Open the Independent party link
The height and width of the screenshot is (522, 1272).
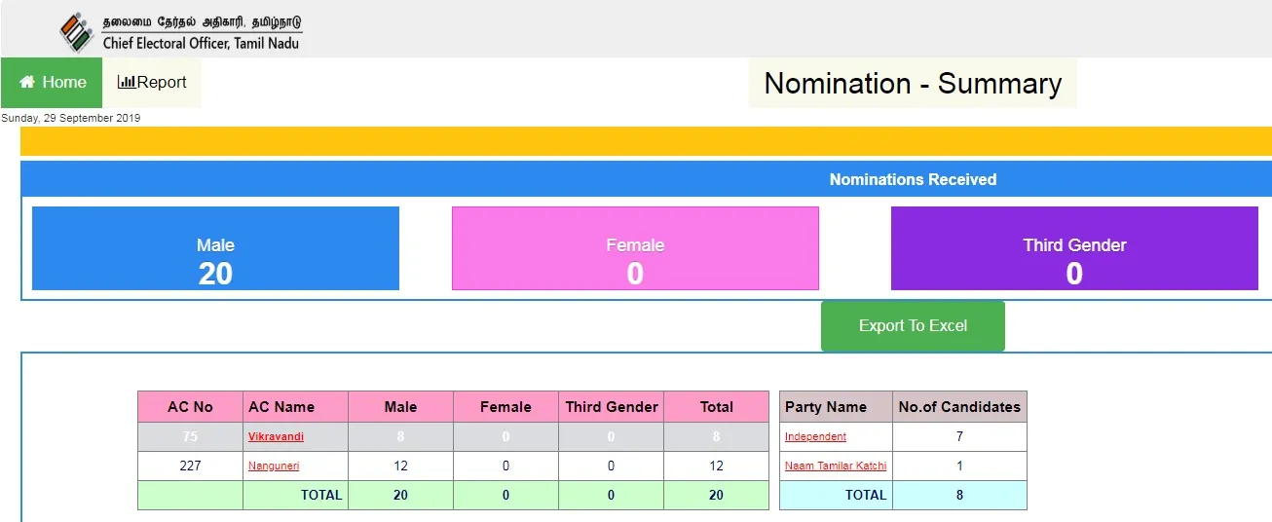coord(815,436)
